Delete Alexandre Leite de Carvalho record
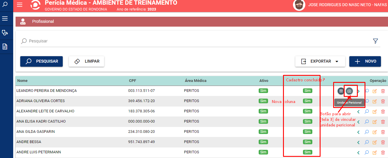This screenshot has height=158, width=388. [x=383, y=111]
